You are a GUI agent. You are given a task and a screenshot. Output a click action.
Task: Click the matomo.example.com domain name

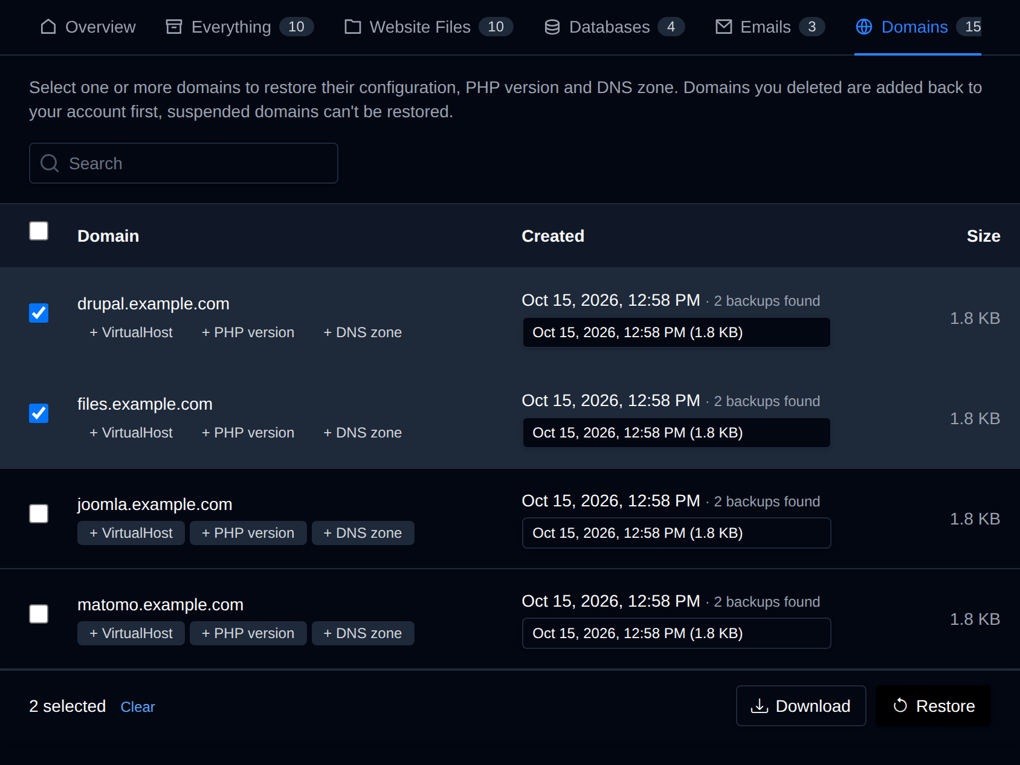pos(160,605)
